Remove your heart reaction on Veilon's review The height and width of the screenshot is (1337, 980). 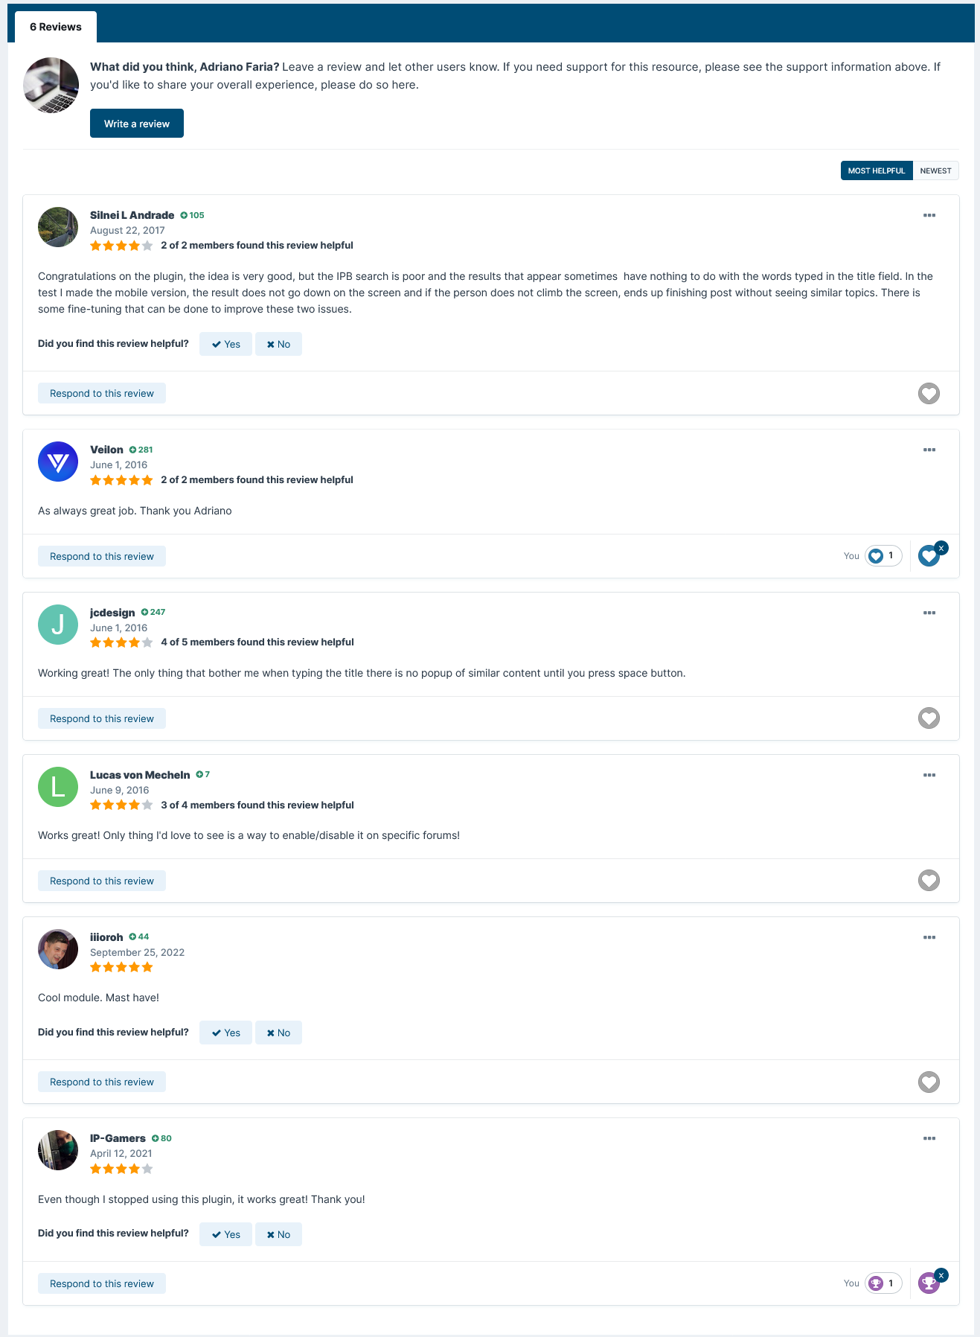(941, 548)
